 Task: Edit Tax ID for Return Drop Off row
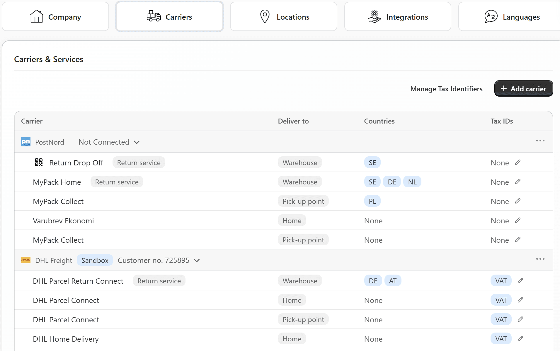518,162
